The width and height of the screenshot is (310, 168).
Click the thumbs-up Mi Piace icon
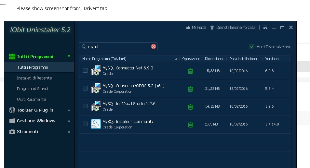[x=188, y=28]
